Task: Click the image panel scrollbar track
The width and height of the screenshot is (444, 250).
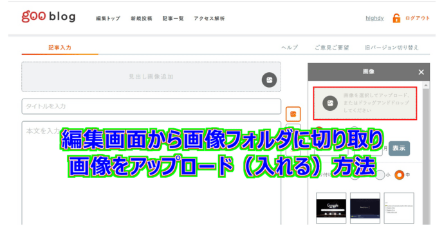Action: coord(426,157)
